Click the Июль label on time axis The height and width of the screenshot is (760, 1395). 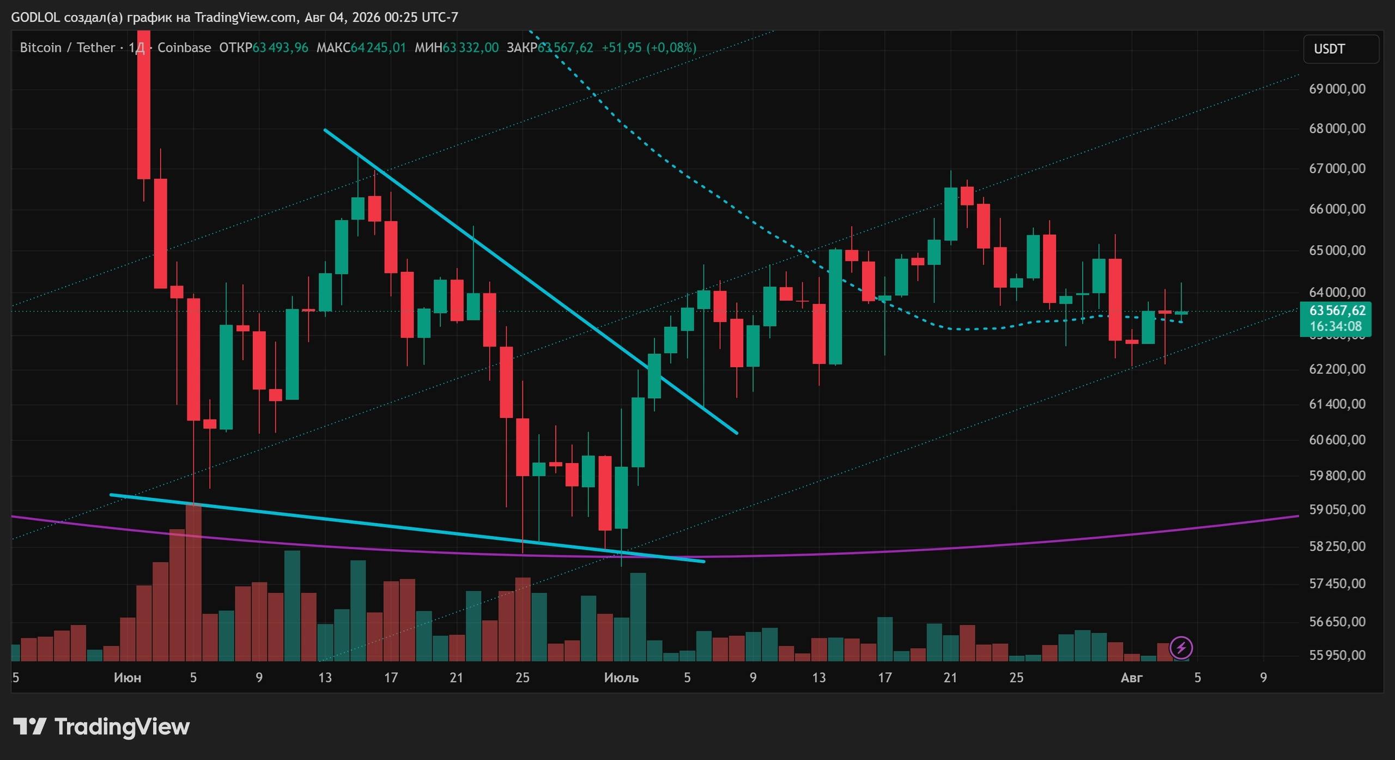(621, 678)
